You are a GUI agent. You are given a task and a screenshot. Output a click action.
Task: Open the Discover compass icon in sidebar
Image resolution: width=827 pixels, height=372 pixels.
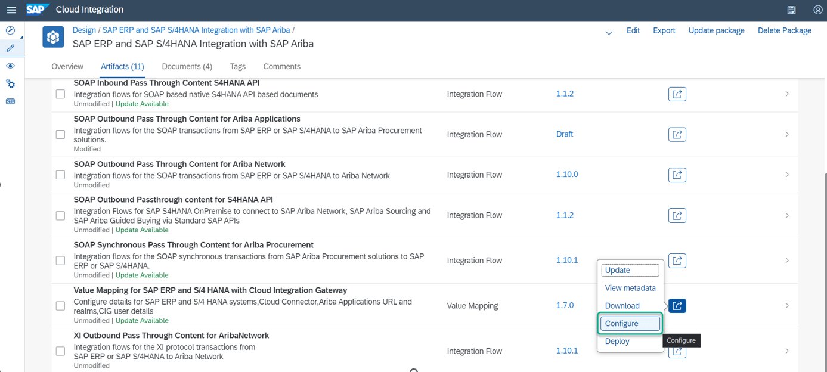(x=10, y=30)
